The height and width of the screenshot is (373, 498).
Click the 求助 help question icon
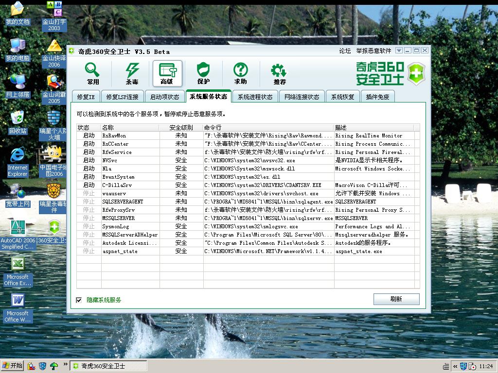tap(240, 73)
